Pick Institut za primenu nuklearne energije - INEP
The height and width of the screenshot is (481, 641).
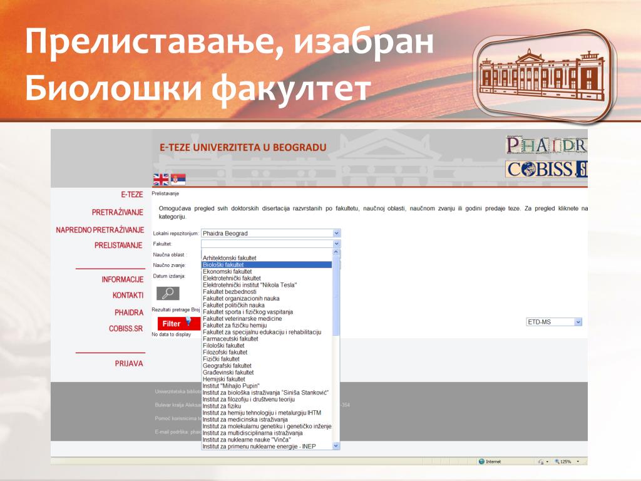tap(267, 447)
